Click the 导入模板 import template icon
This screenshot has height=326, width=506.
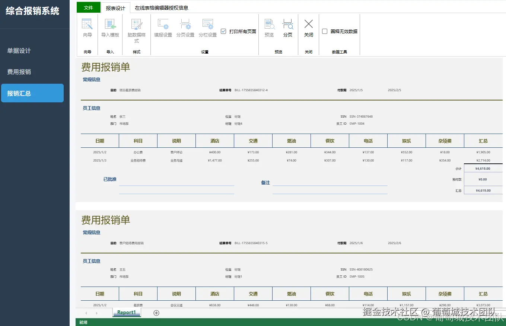110,28
